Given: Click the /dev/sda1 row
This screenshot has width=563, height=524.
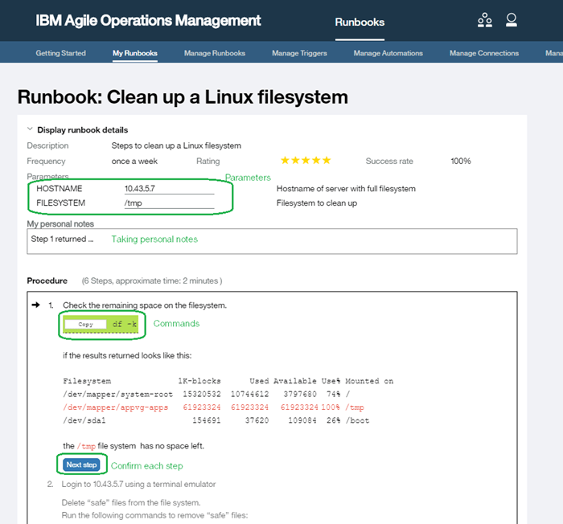Looking at the screenshot, I should pyautogui.click(x=216, y=420).
